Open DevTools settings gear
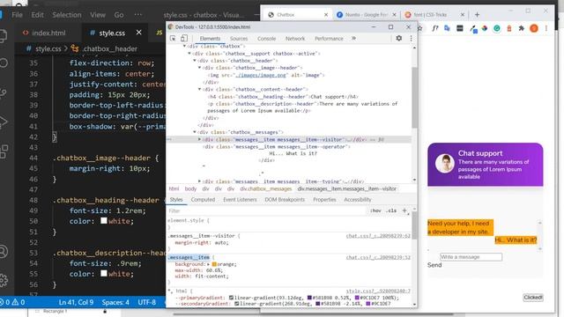Image resolution: width=564 pixels, height=317 pixels. point(399,38)
